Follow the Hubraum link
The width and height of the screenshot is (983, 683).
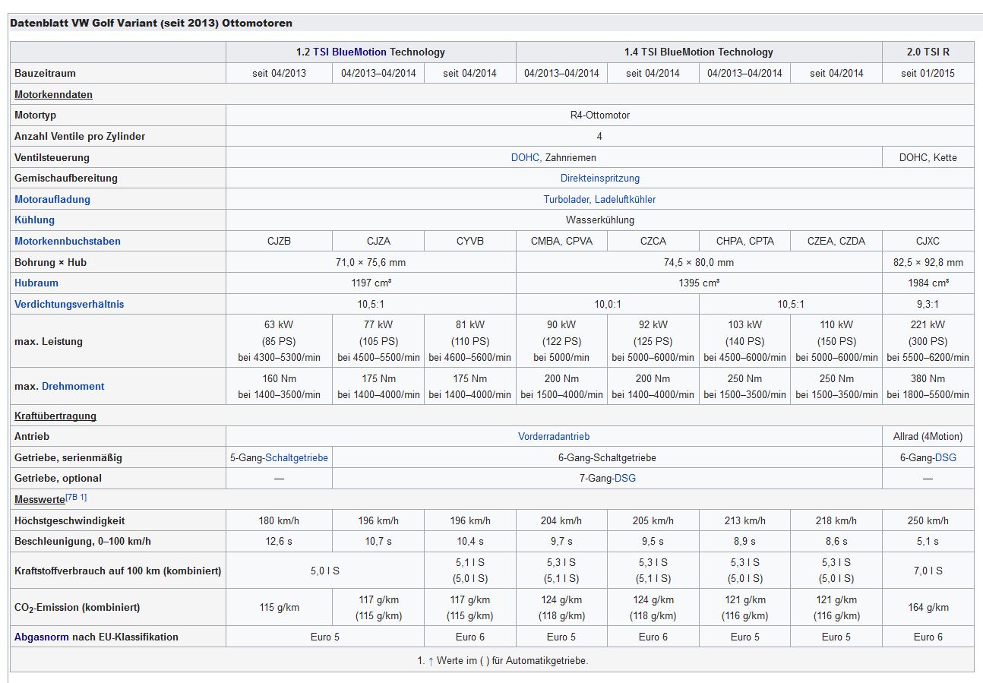point(36,283)
